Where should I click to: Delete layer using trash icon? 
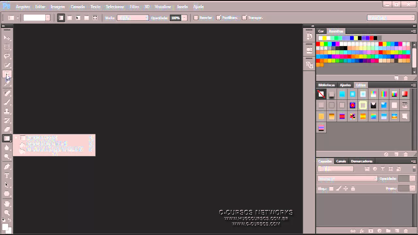coord(406,231)
